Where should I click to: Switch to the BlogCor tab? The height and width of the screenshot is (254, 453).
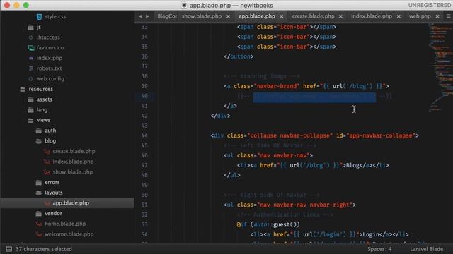(167, 16)
